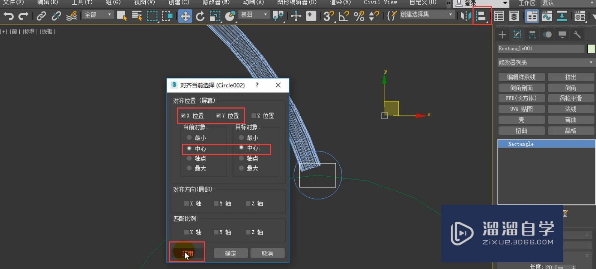The image size is (596, 269).
Task: Uncheck the X 位置 checkbox
Action: [x=183, y=116]
